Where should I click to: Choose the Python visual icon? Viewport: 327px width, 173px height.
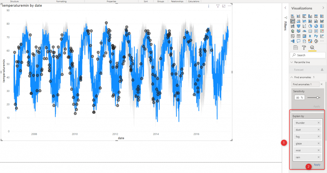pos(316,36)
